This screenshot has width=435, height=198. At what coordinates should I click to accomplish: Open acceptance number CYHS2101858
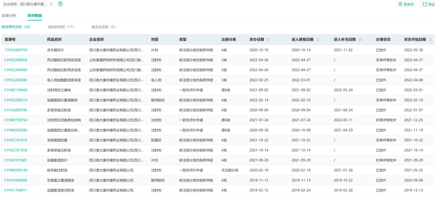(16, 150)
